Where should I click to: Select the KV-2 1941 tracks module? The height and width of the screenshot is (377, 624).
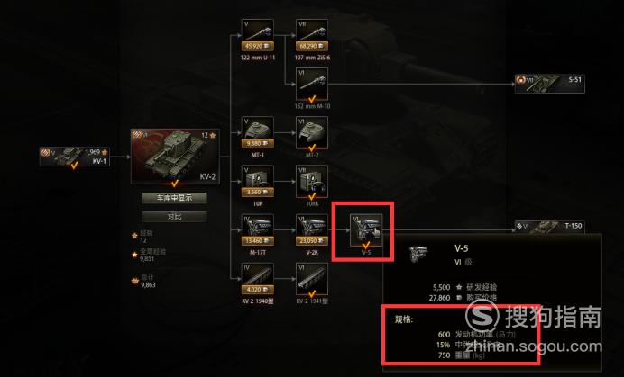point(312,279)
